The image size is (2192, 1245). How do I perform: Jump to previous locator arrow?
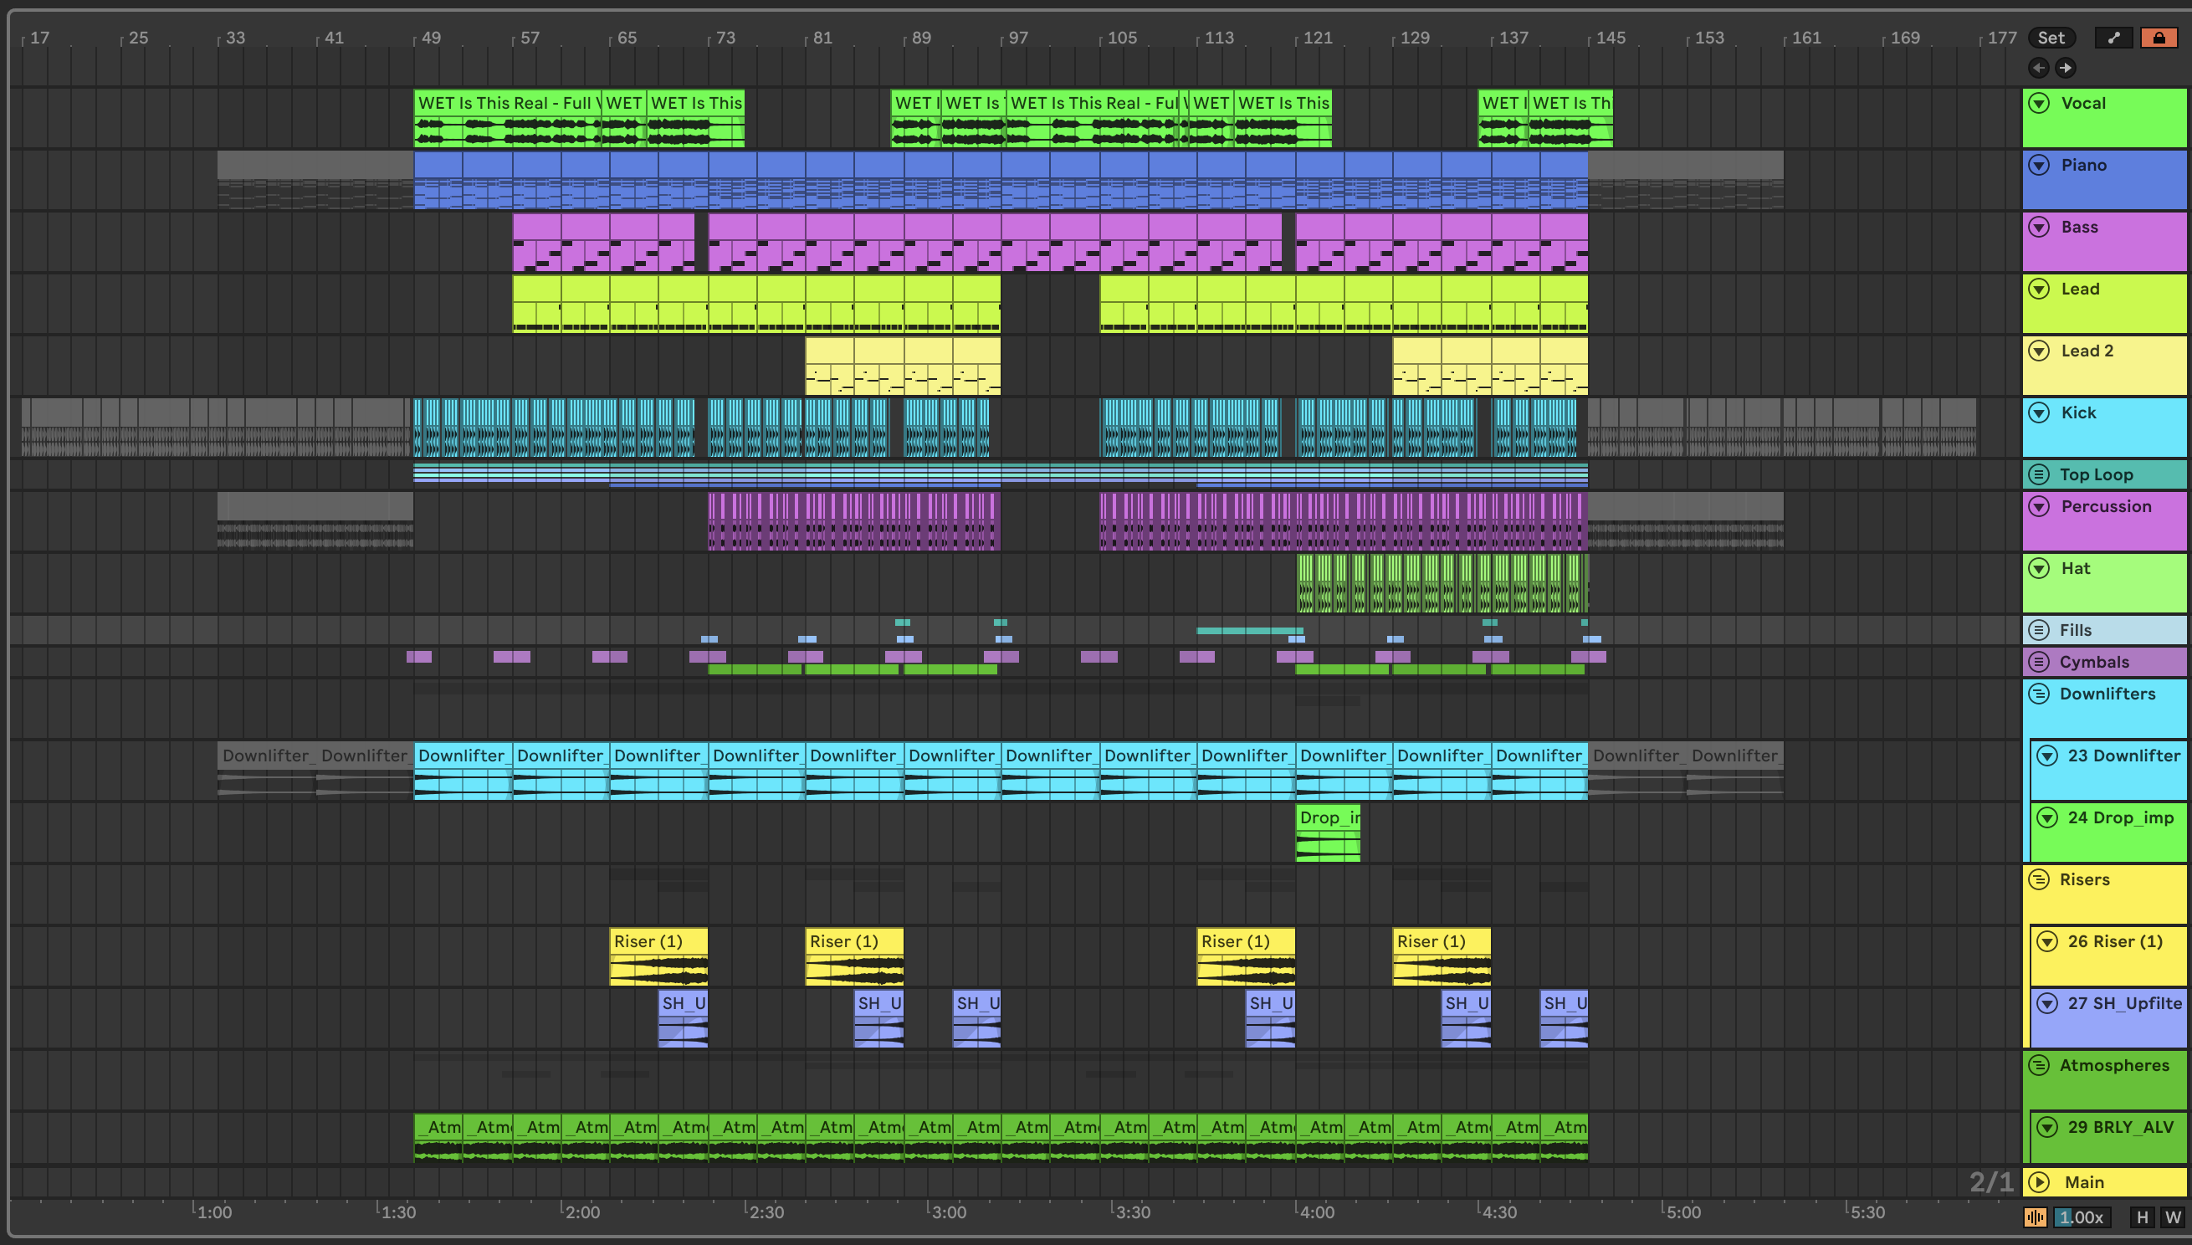2038,68
